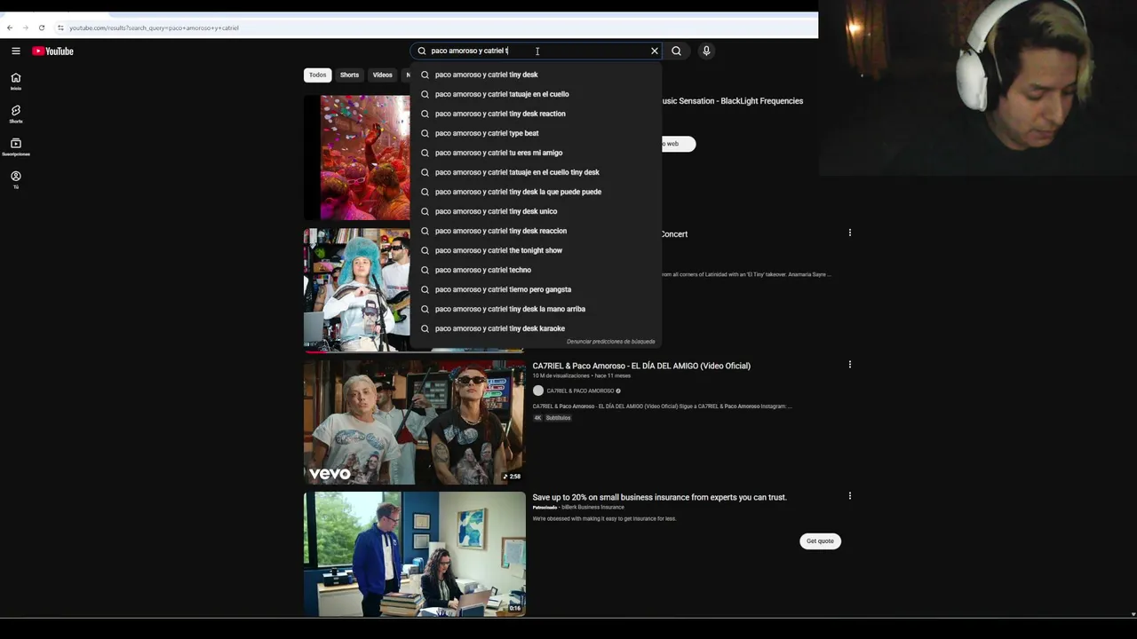Open more options for insurance ad

pyautogui.click(x=850, y=495)
